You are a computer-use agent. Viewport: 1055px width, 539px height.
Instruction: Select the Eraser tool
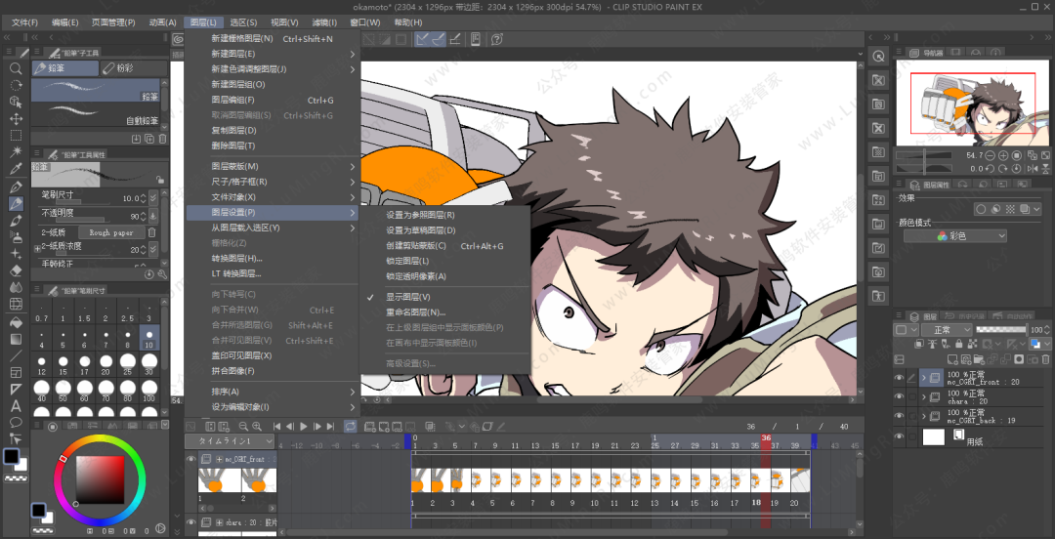(x=17, y=270)
